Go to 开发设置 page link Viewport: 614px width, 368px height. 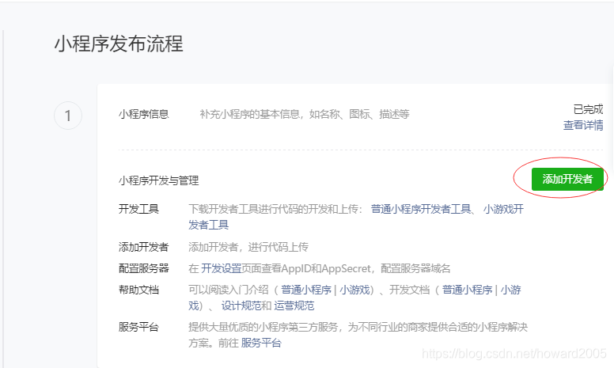tap(221, 268)
